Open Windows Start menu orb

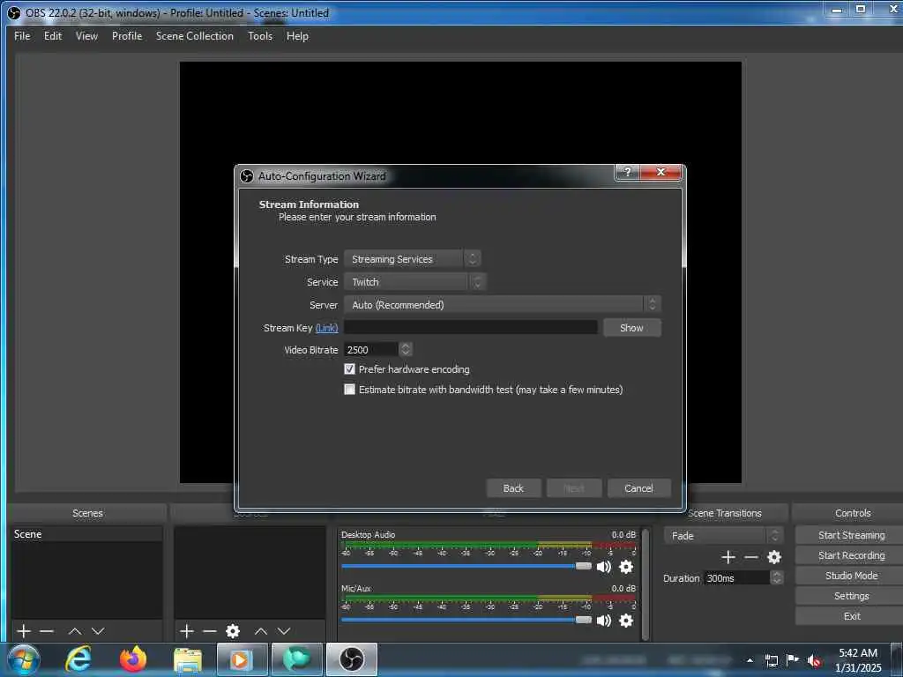[x=24, y=659]
